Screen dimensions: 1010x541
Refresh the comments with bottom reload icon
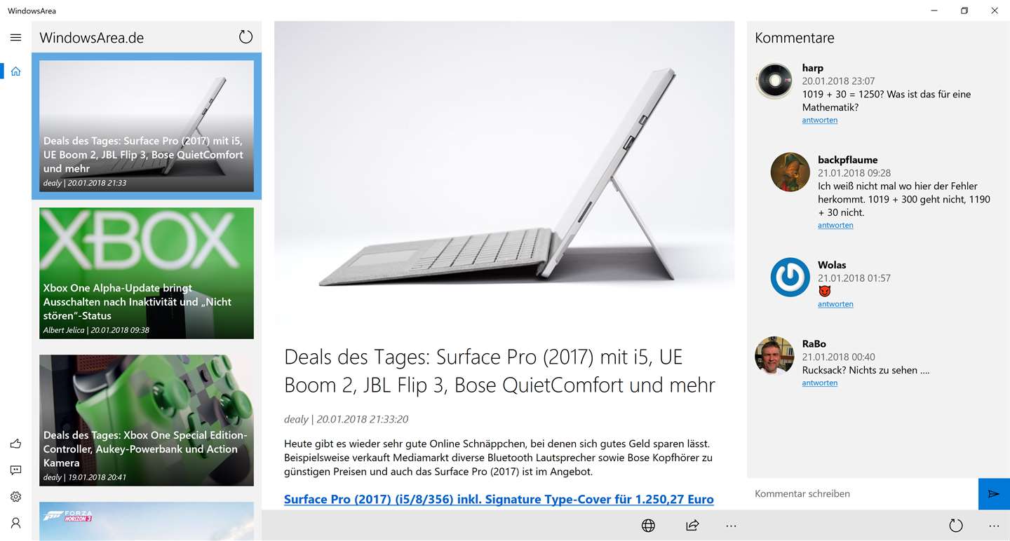pyautogui.click(x=955, y=526)
